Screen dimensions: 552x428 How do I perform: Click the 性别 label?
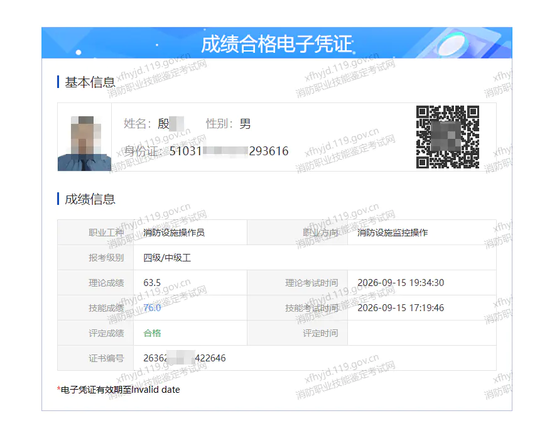220,124
